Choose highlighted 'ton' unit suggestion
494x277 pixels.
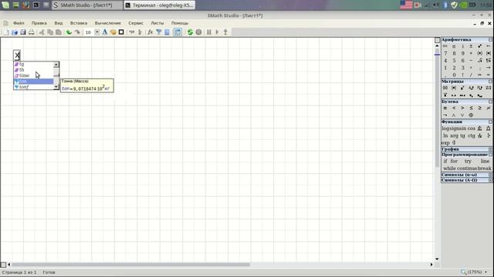(x=34, y=82)
